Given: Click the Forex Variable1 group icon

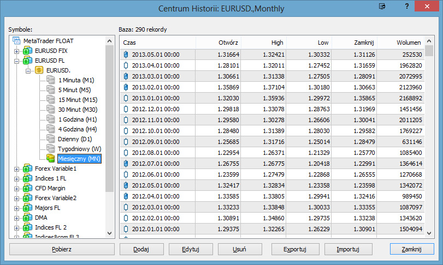Looking at the screenshot, I should pyautogui.click(x=27, y=168).
